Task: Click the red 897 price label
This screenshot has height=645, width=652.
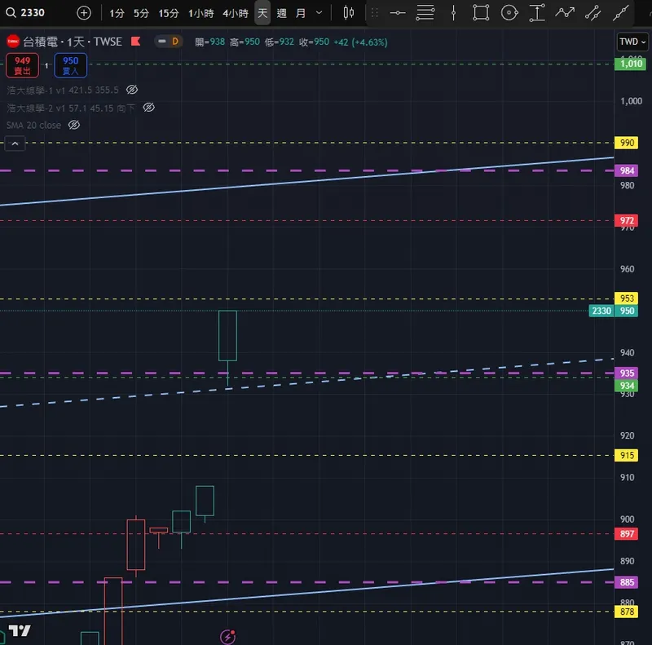Action: (626, 534)
